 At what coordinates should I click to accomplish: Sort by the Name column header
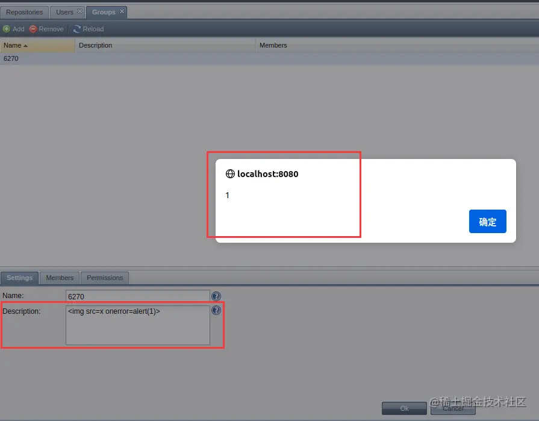[x=37, y=45]
